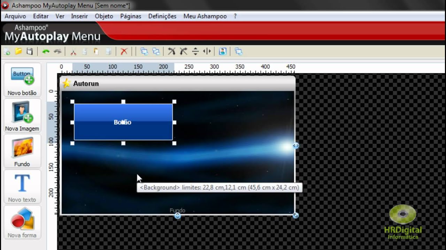Image resolution: width=446 pixels, height=250 pixels.
Task: Click the bottom-right corner canvas resize handle
Action: (x=295, y=216)
